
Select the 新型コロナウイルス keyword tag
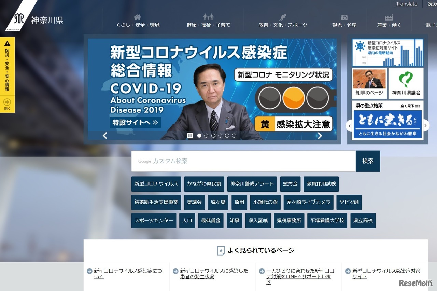coord(156,184)
